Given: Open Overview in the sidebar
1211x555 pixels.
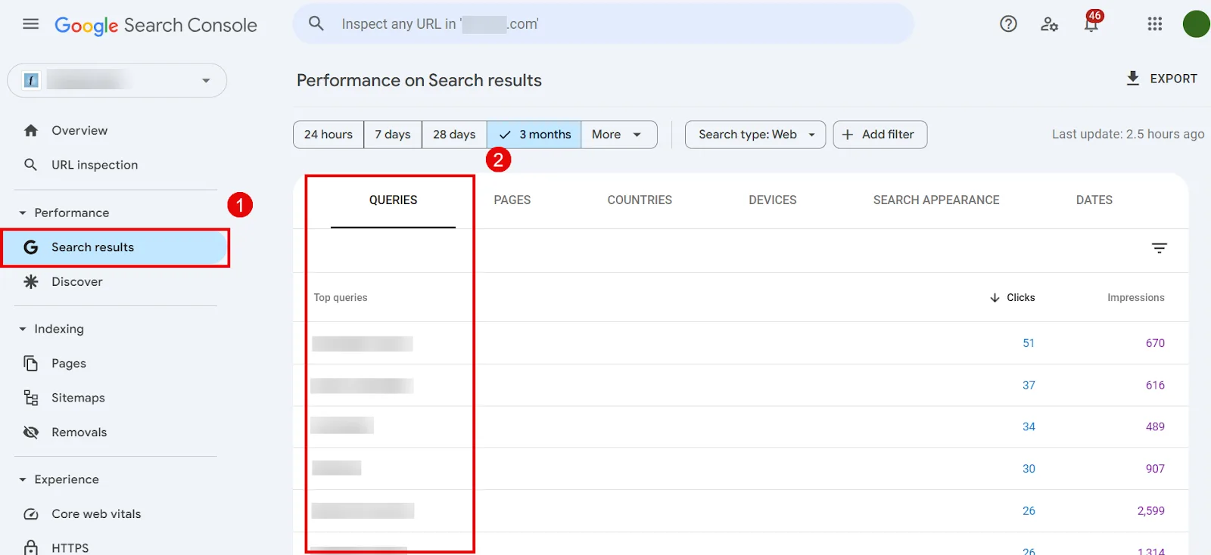Looking at the screenshot, I should point(79,131).
